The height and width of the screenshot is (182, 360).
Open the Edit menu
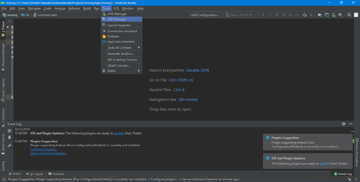tap(12, 8)
